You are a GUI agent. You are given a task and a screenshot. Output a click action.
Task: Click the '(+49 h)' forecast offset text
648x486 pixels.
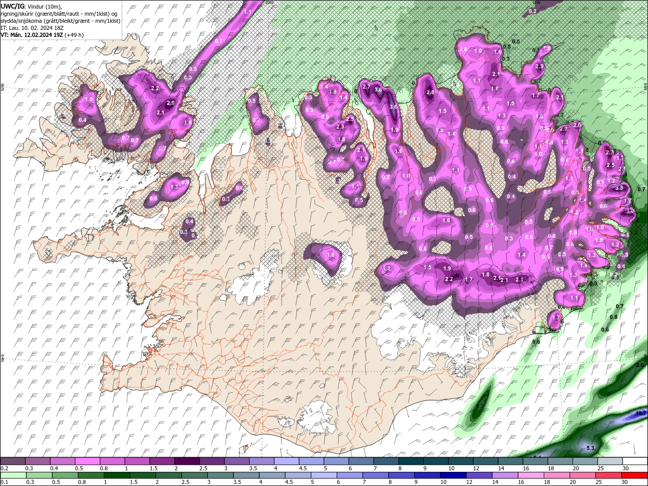pyautogui.click(x=74, y=35)
